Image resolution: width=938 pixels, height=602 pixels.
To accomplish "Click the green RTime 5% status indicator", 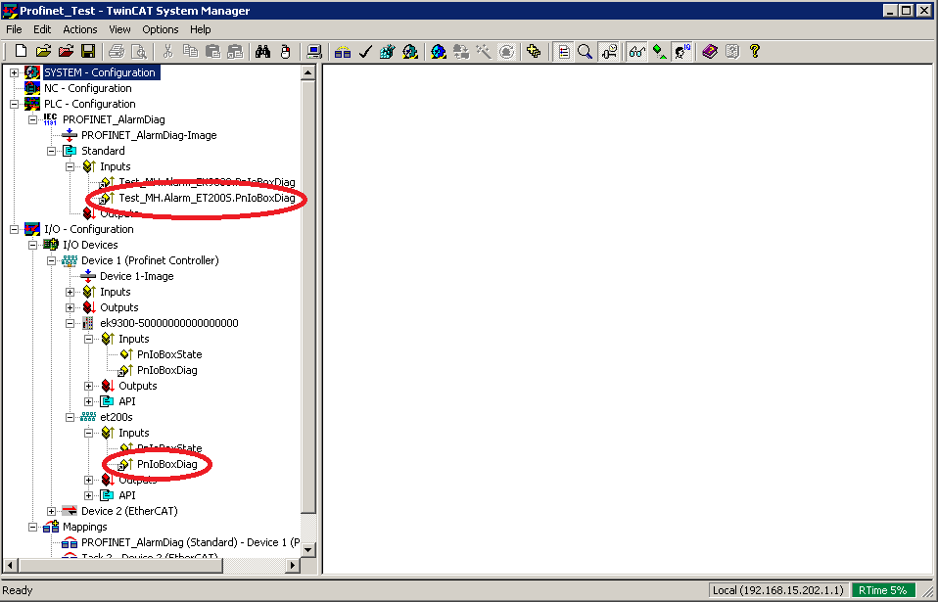I will 883,590.
